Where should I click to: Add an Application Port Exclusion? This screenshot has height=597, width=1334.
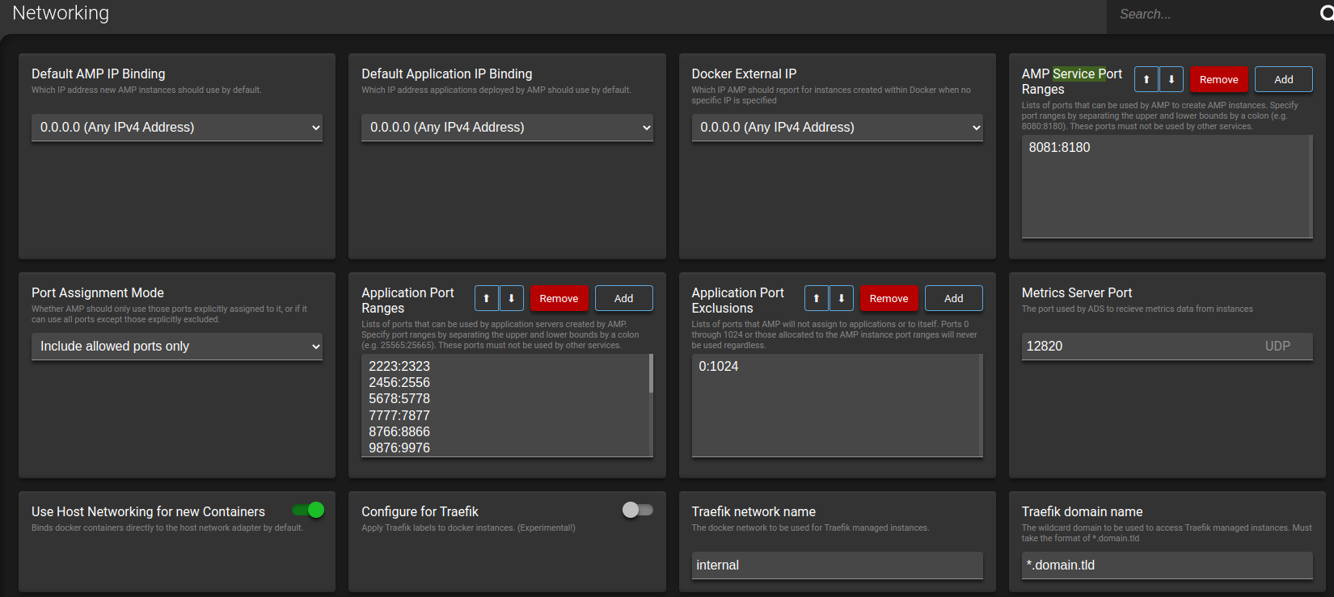[x=953, y=298]
